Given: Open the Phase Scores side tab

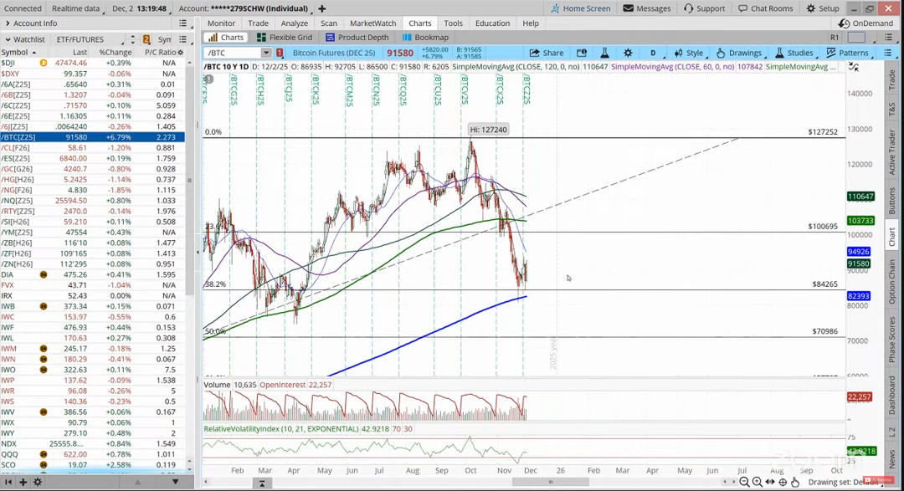Looking at the screenshot, I should tap(892, 340).
